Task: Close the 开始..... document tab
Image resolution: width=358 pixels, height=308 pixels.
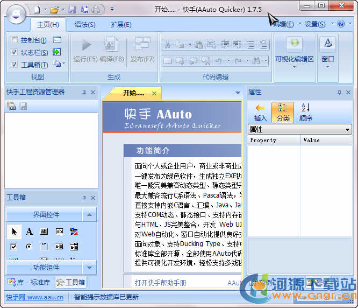Action: pos(154,93)
